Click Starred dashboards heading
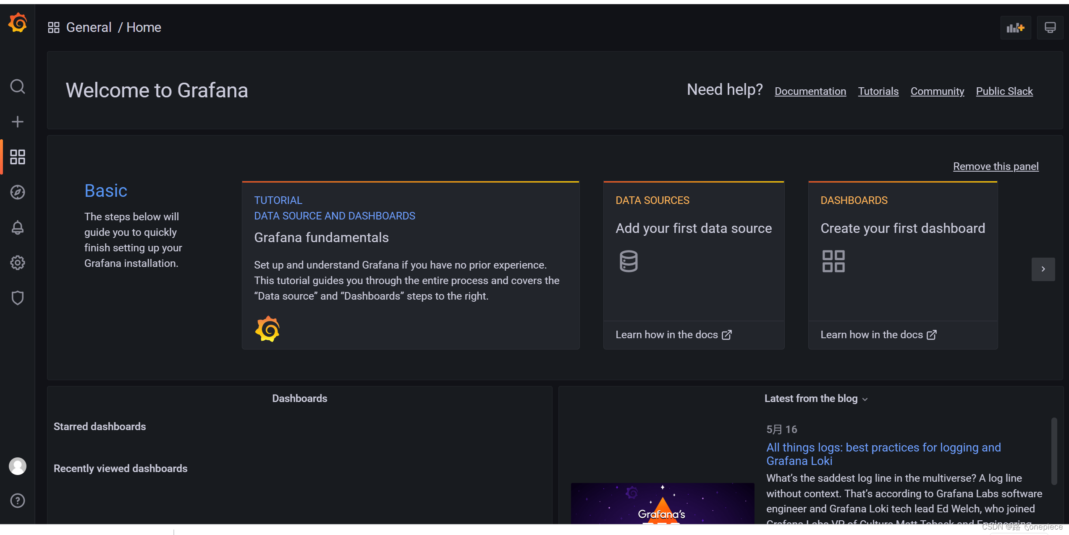1069x535 pixels. point(100,426)
